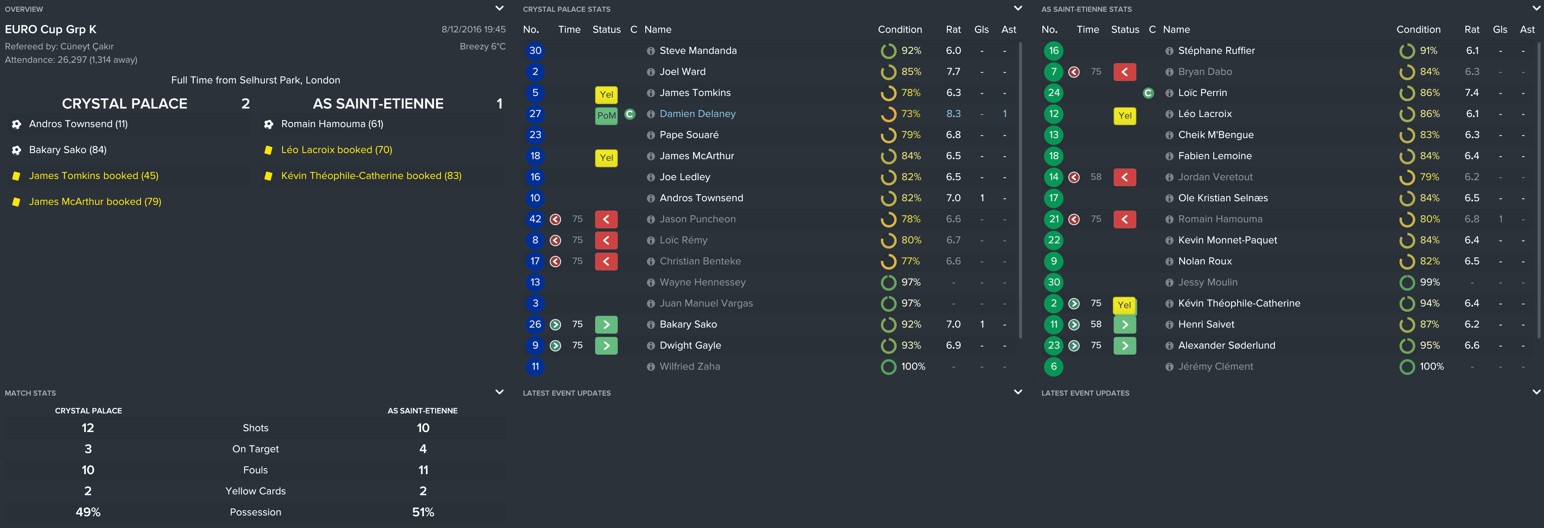Sort Crystal Palace table by Condition column
The image size is (1544, 528).
point(899,30)
